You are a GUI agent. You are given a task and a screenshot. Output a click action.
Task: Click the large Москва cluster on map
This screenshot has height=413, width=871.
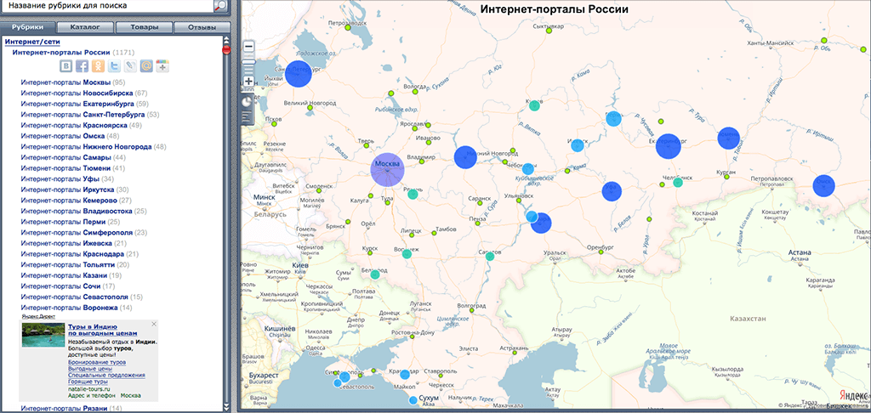pos(388,168)
